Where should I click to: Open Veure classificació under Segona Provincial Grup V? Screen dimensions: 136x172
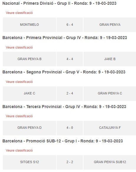point(19,82)
